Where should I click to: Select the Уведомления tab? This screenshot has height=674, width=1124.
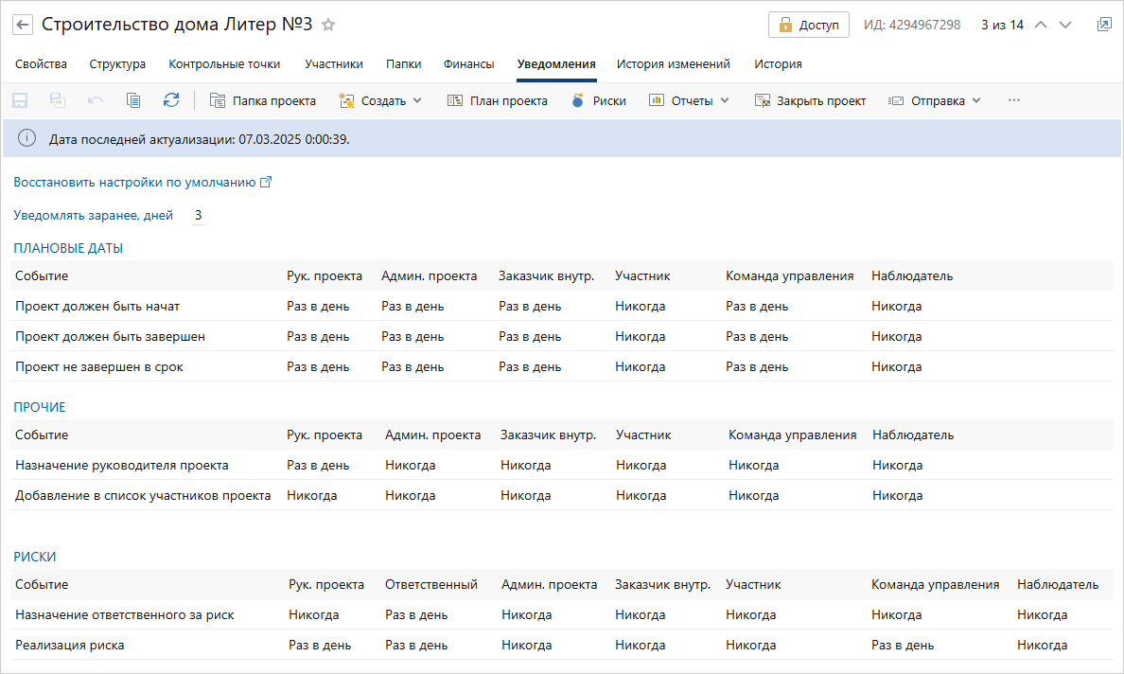[556, 63]
